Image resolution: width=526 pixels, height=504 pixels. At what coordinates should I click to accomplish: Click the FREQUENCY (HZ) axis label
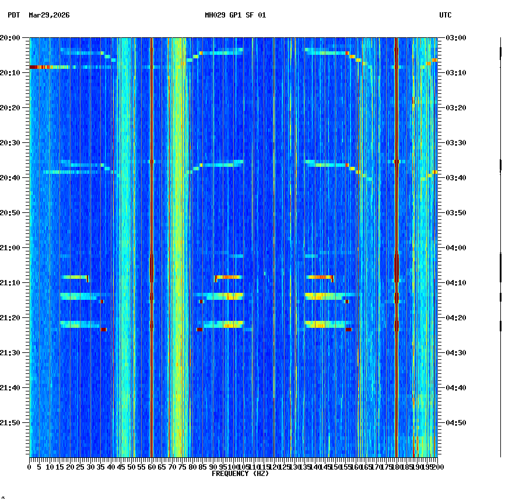coord(240,473)
